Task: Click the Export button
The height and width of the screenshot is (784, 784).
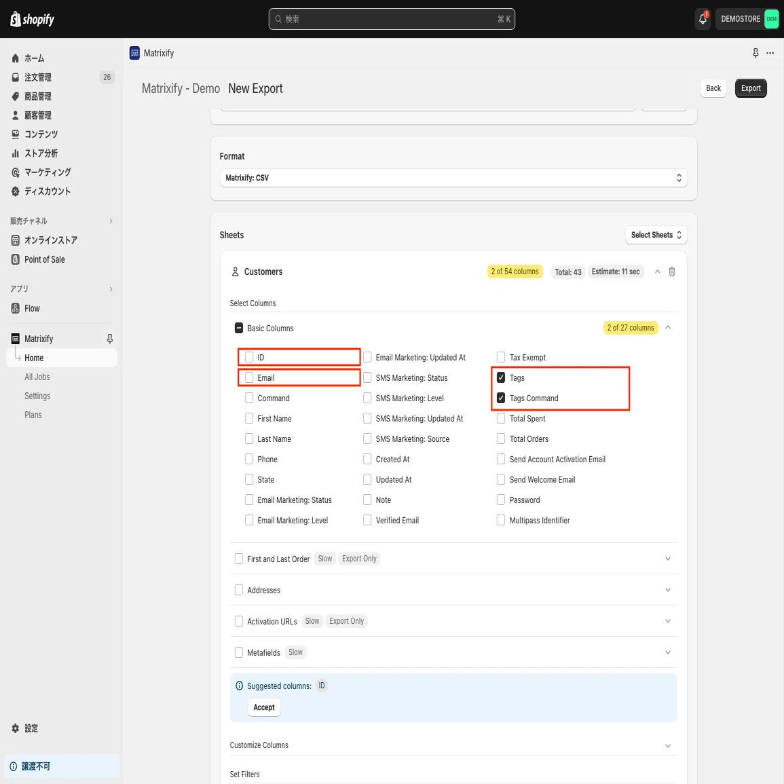Action: pyautogui.click(x=751, y=88)
